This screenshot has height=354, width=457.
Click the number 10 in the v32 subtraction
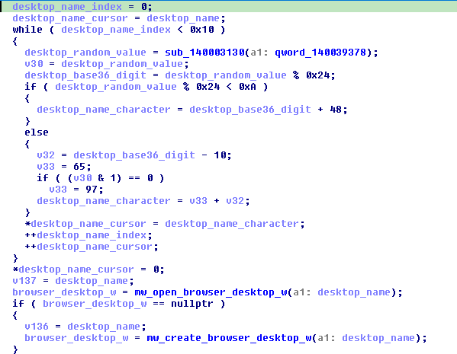220,155
